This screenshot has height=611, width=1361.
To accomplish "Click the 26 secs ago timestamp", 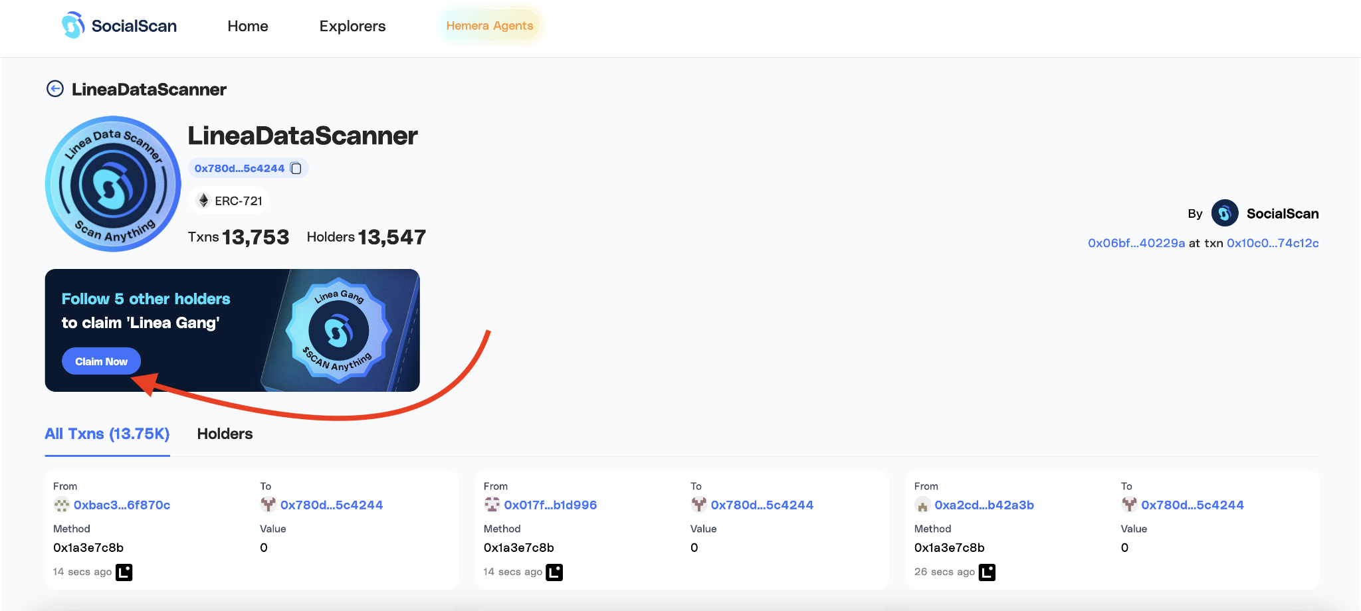I will 944,572.
